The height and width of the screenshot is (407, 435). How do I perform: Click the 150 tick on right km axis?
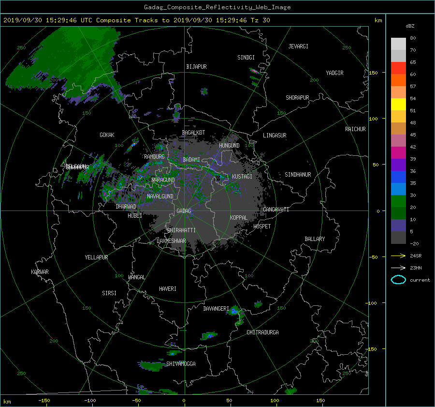[x=373, y=73]
